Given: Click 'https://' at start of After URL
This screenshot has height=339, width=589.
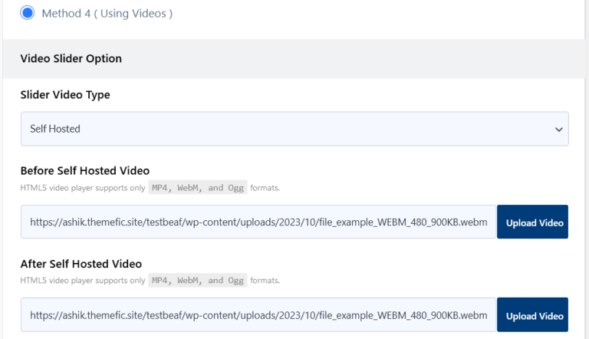Looking at the screenshot, I should [46, 315].
